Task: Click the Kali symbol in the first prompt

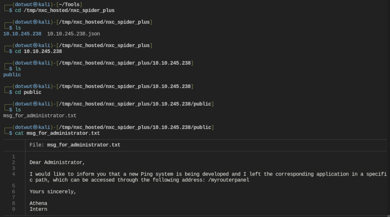Action: coord(35,5)
